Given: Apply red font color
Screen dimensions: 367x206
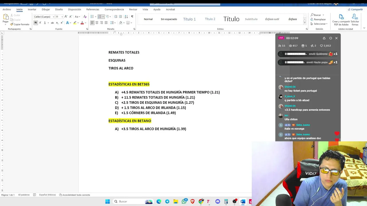Looking at the screenshot, I should click(x=82, y=23).
